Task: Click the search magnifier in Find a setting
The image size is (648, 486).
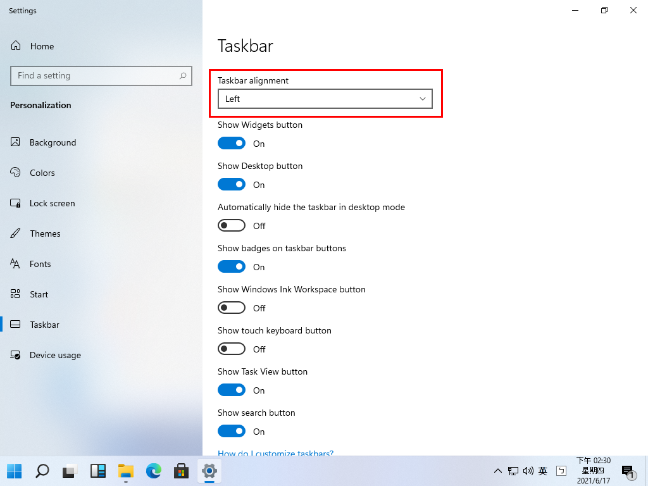Action: pos(183,76)
